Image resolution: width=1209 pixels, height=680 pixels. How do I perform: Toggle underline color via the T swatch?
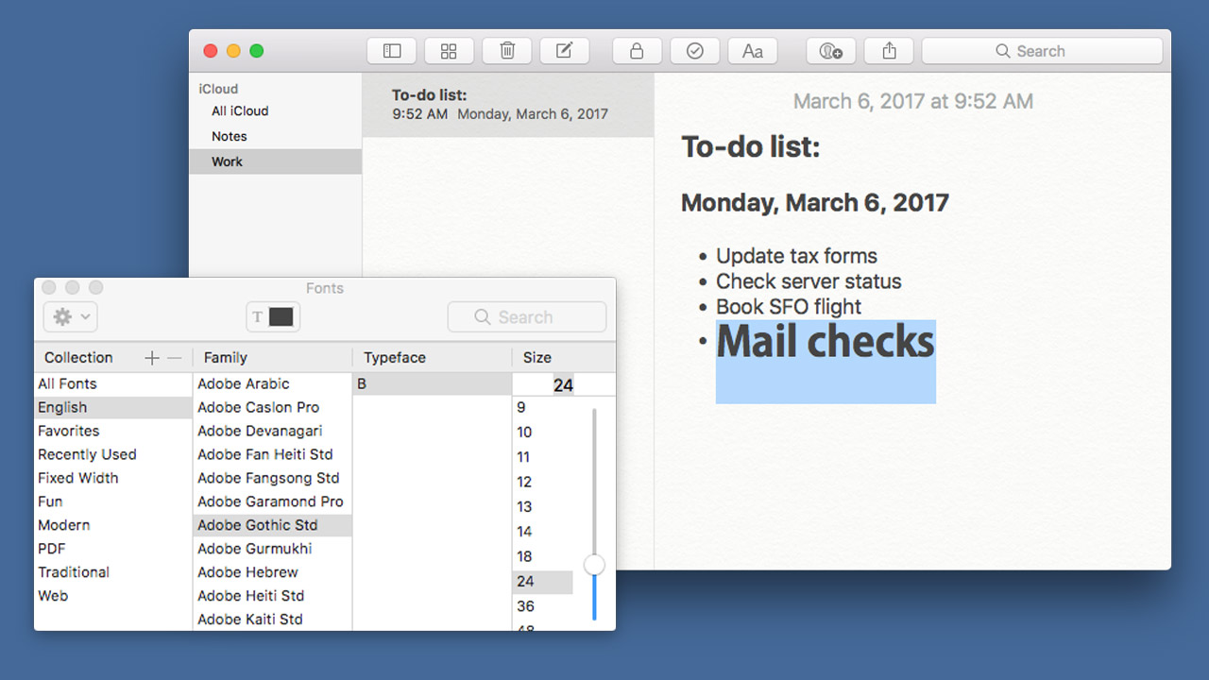(272, 316)
